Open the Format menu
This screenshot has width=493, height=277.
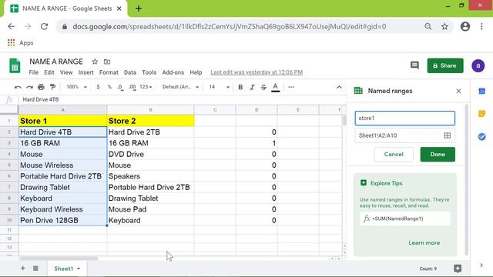pyautogui.click(x=109, y=72)
